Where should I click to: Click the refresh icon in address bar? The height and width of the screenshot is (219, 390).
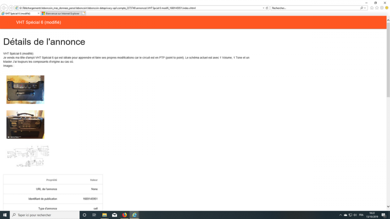267,8
